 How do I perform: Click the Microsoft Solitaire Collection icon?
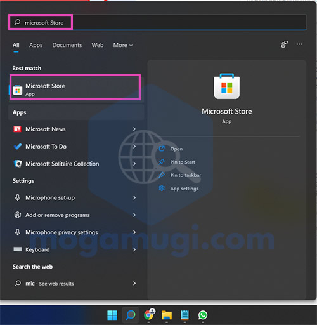click(18, 164)
